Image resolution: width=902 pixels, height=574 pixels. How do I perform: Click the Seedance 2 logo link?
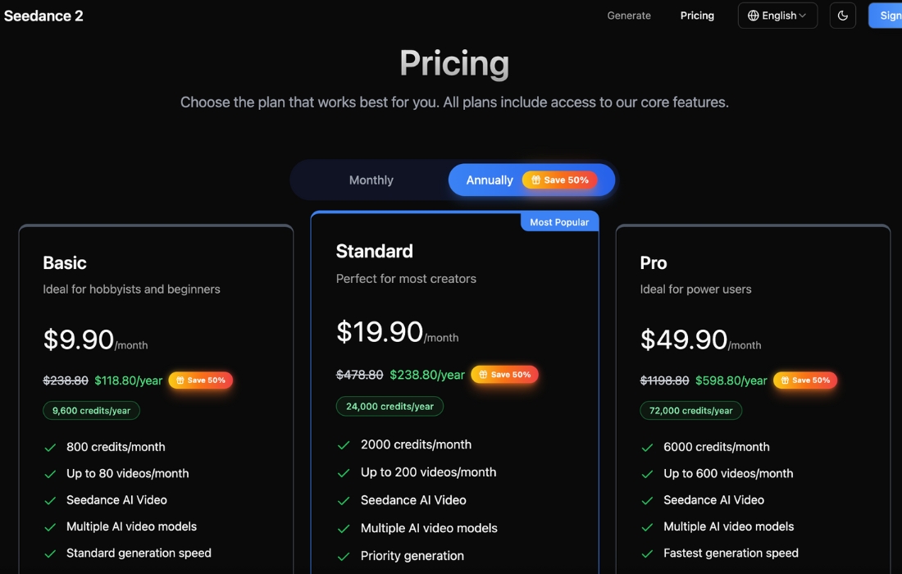coord(43,16)
